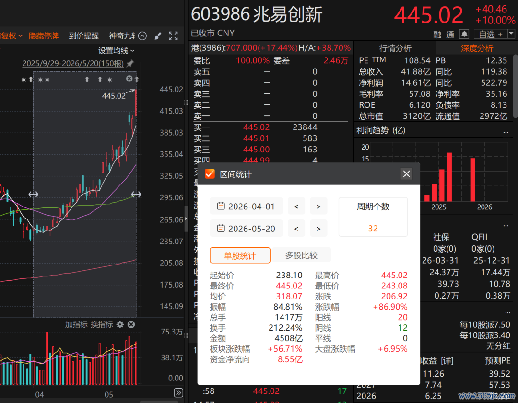Close volume indicator with X icon

click(x=131, y=324)
